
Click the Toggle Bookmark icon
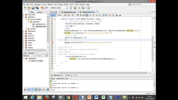click(100, 15)
